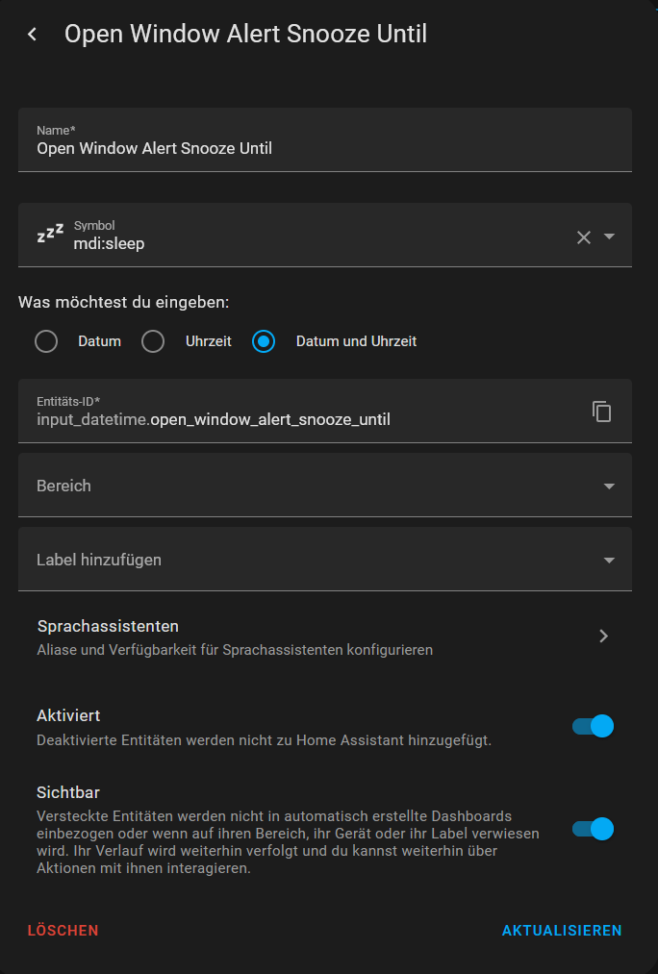Toggle the Sichtbar switch
Screen dimensions: 658x974
(x=593, y=829)
